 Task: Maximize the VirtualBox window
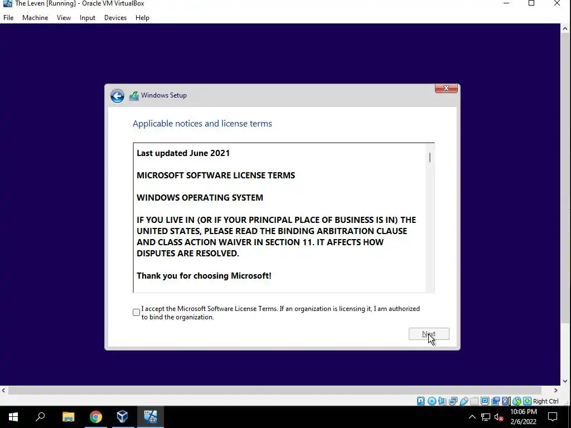coord(531,3)
